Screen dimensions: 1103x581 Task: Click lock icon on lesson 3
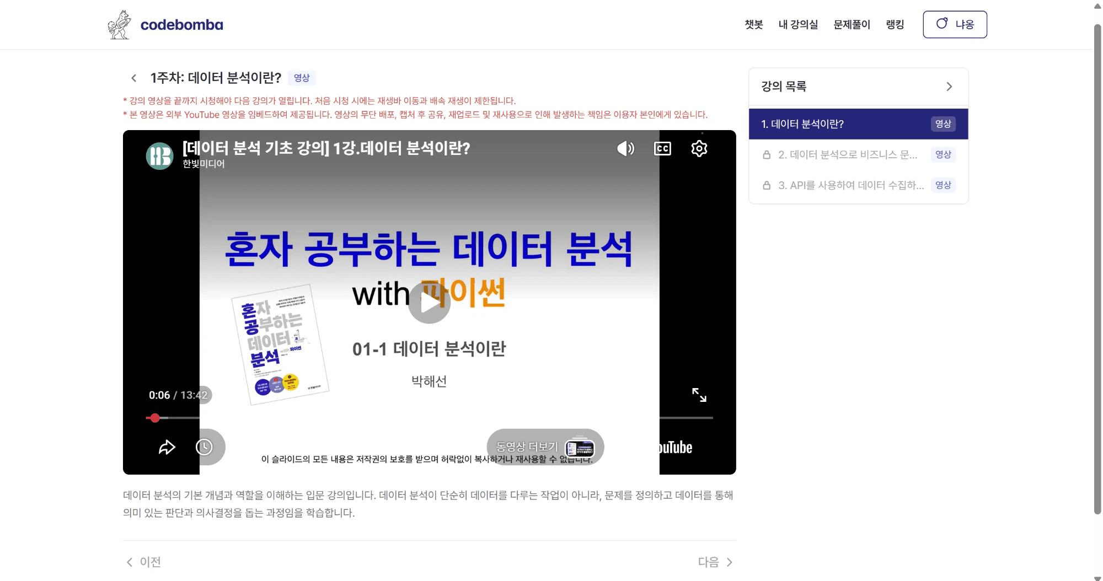tap(767, 185)
